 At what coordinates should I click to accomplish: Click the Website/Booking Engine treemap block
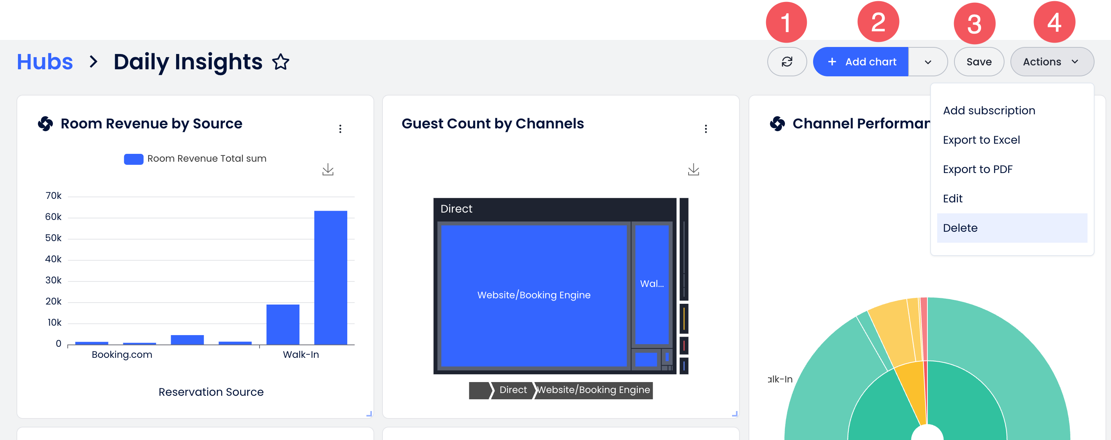[x=534, y=295]
